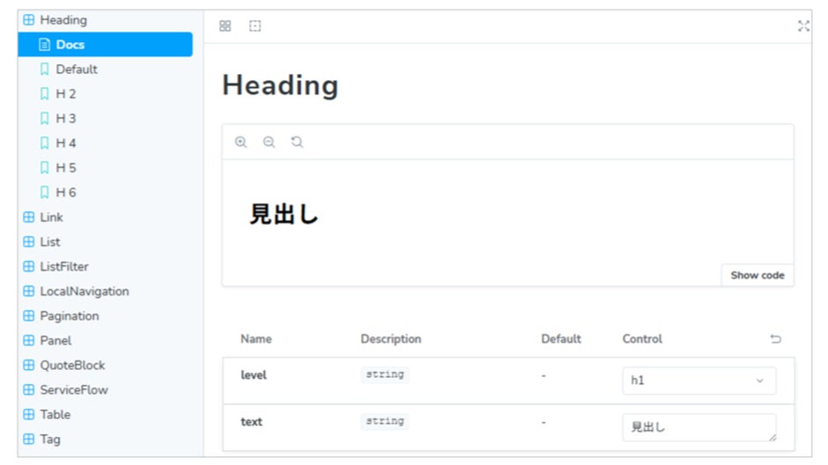Click the Pagination component grid icon
This screenshot has width=828, height=465.
click(x=29, y=316)
